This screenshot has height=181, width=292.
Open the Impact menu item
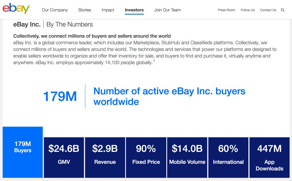click(108, 10)
